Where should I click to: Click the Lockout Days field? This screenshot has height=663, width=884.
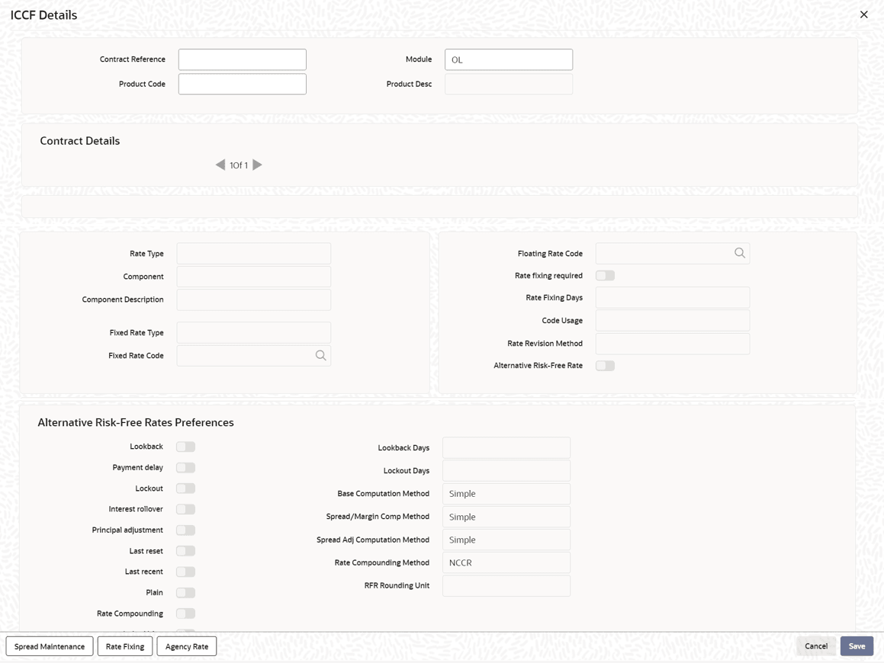pos(506,470)
